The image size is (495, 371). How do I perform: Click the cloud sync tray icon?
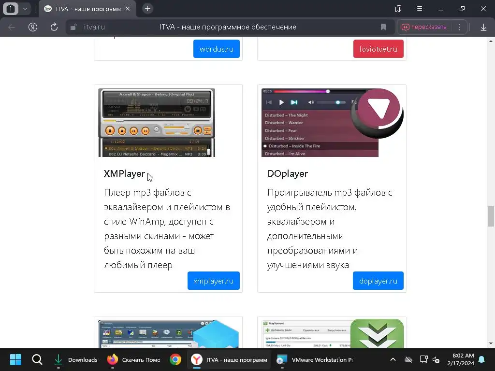pos(408,359)
